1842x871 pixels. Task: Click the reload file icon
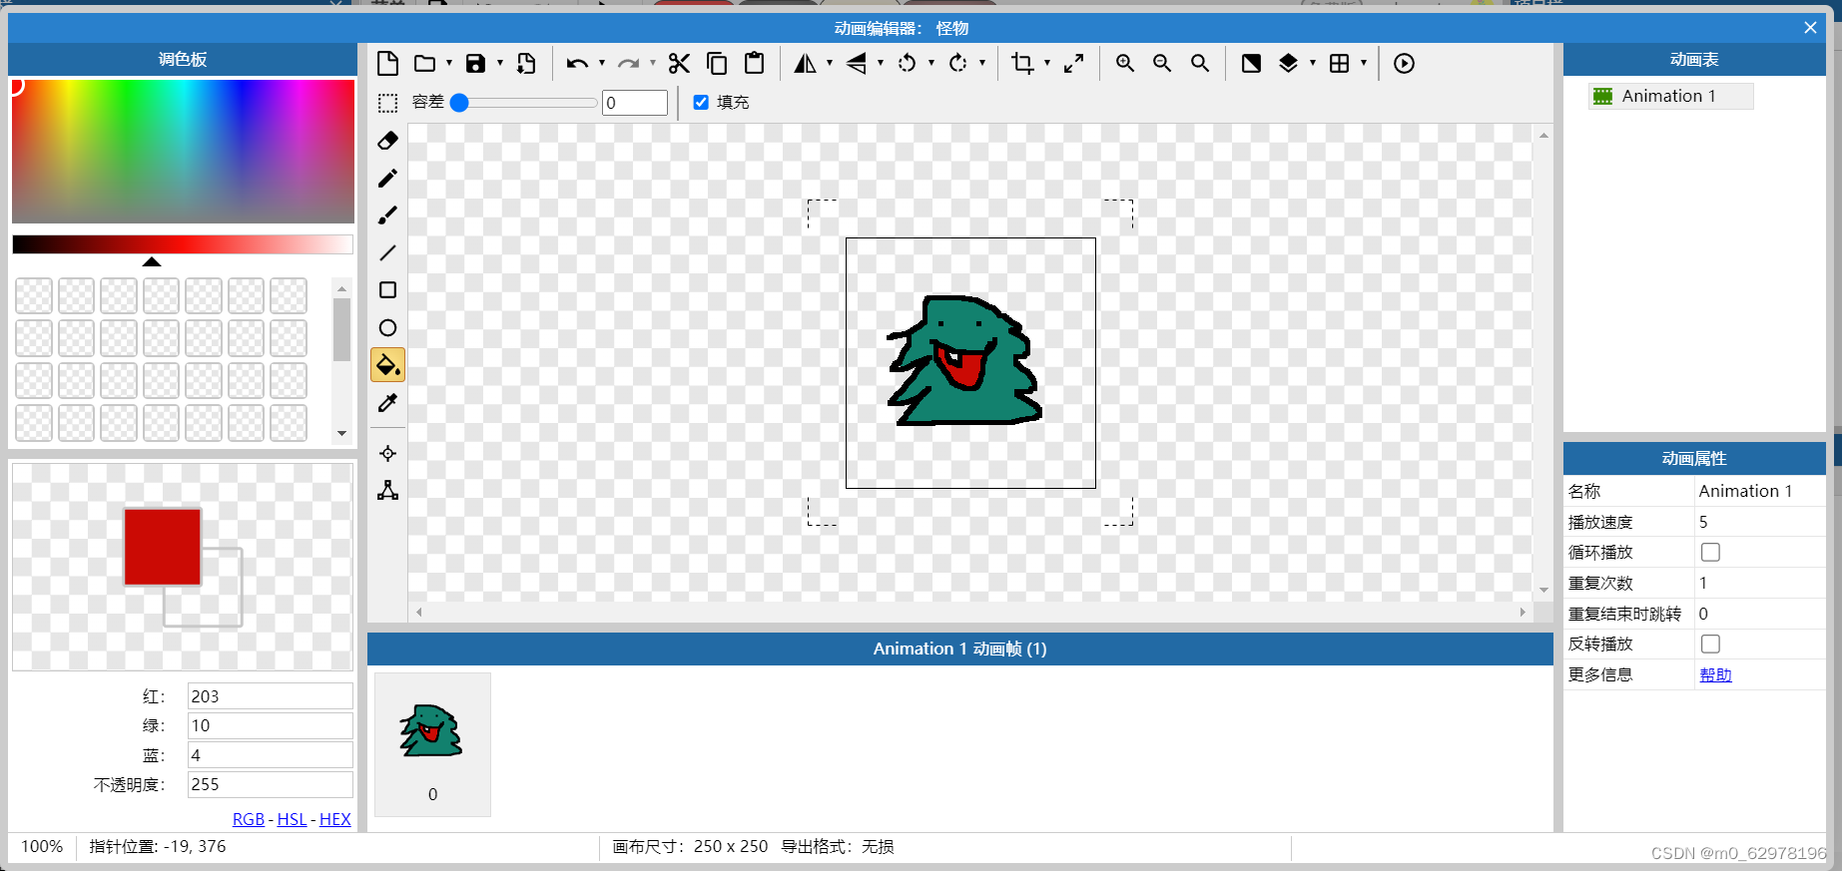tap(526, 64)
